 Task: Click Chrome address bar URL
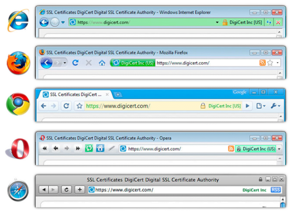click(118, 106)
